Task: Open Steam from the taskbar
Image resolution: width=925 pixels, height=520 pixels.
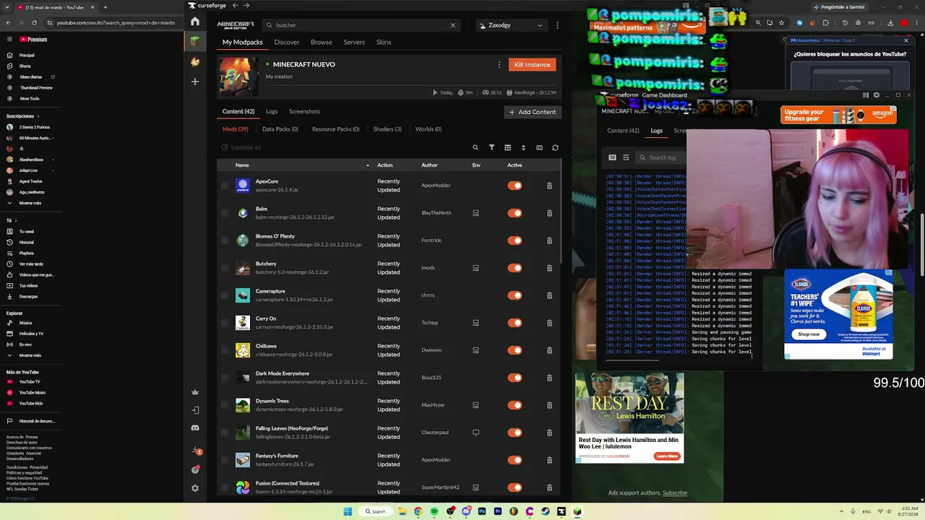Action: pos(546,511)
